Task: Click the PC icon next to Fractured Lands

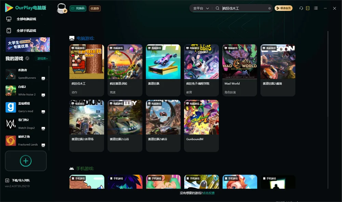Action: point(43,145)
